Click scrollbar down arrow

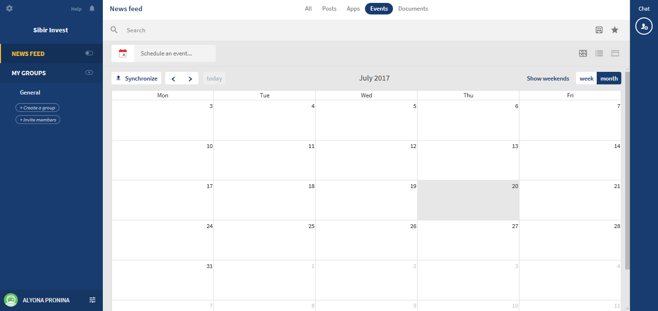click(x=627, y=308)
